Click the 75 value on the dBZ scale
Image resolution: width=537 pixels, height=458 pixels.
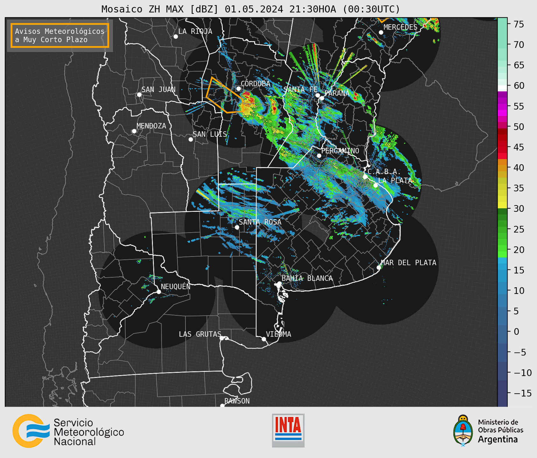point(519,24)
